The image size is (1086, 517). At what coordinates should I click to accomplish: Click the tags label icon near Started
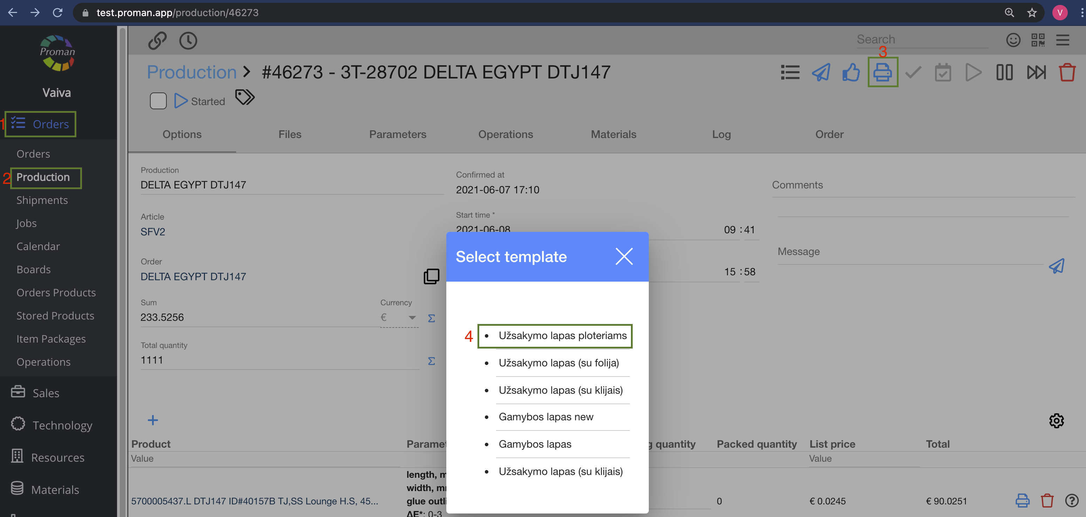pyautogui.click(x=245, y=97)
